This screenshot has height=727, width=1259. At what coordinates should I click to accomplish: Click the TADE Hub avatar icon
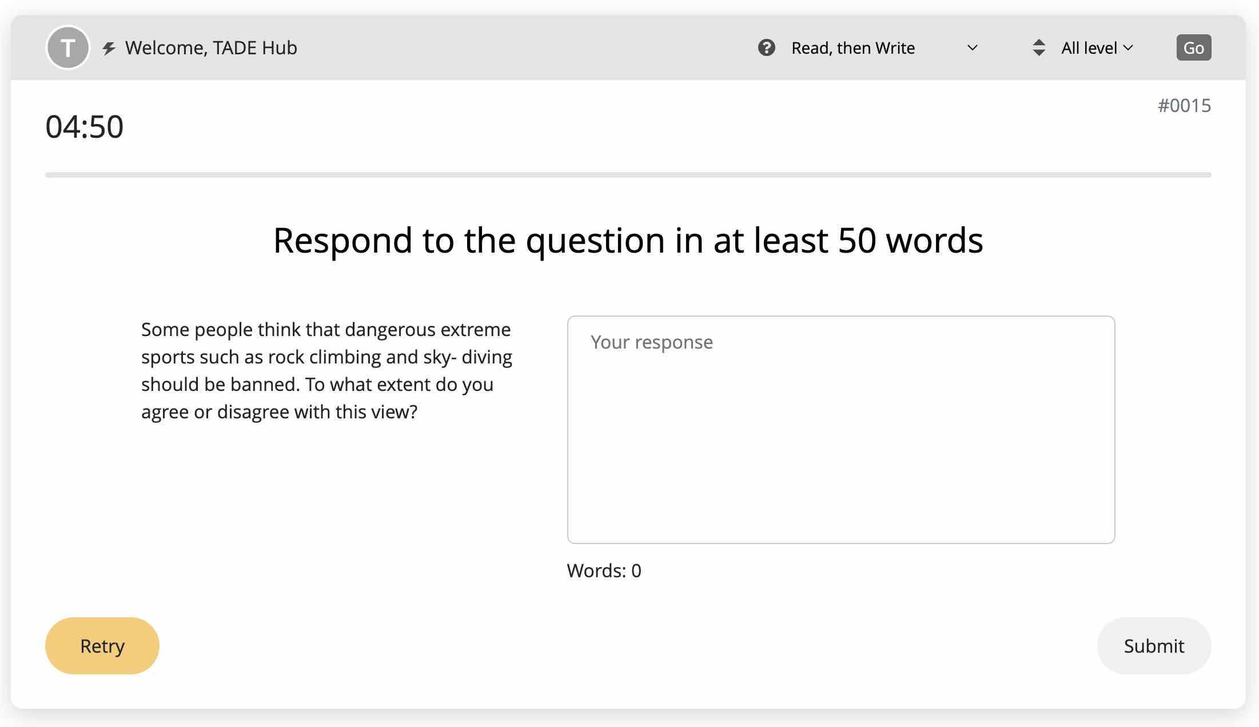click(67, 47)
